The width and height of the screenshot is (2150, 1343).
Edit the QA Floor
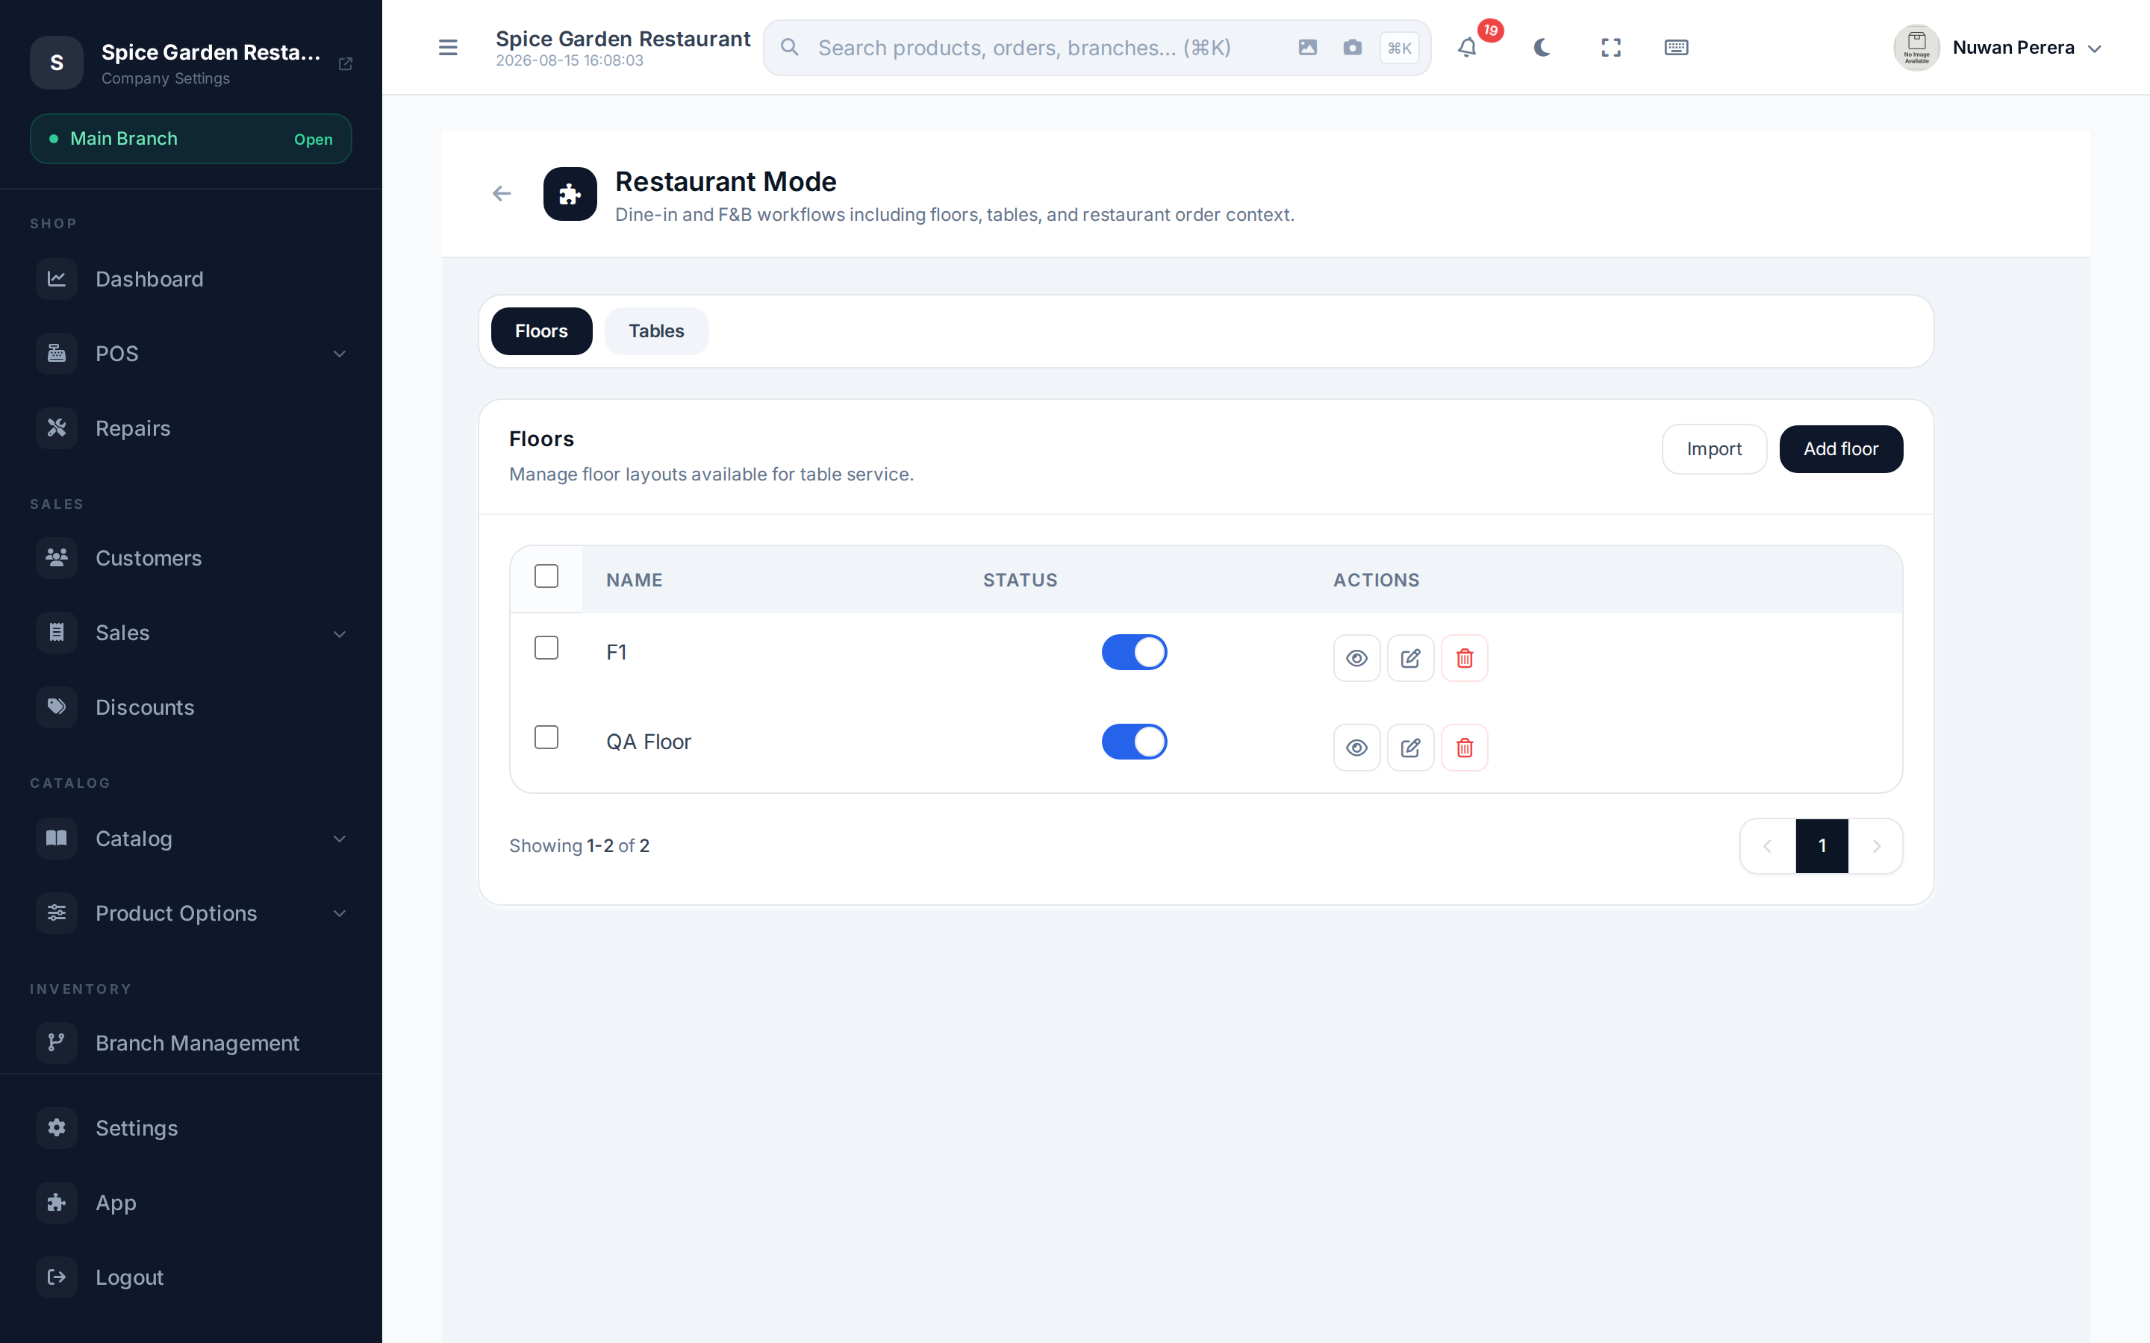click(1410, 748)
